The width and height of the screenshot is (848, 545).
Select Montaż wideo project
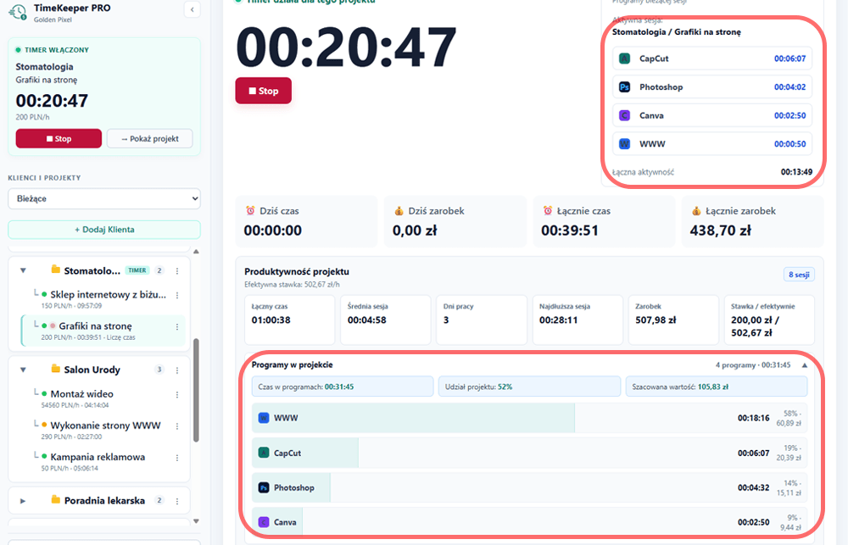tap(81, 394)
